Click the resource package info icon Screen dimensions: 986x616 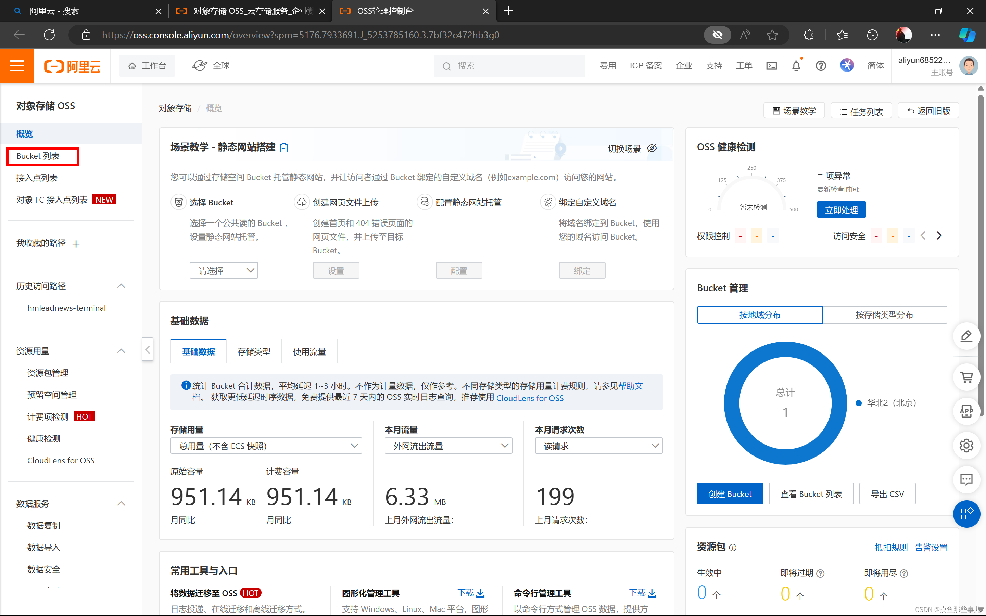733,548
